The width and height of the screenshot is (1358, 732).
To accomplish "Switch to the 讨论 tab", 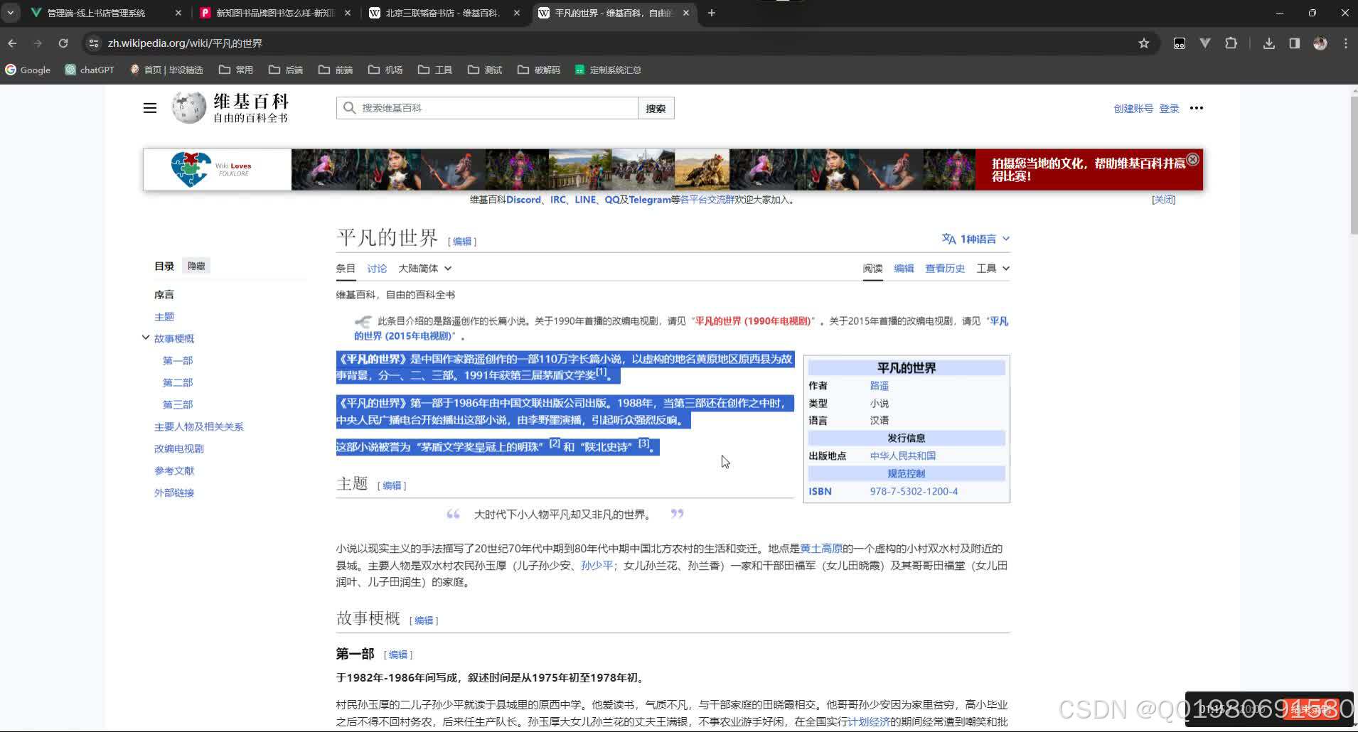I will [377, 268].
